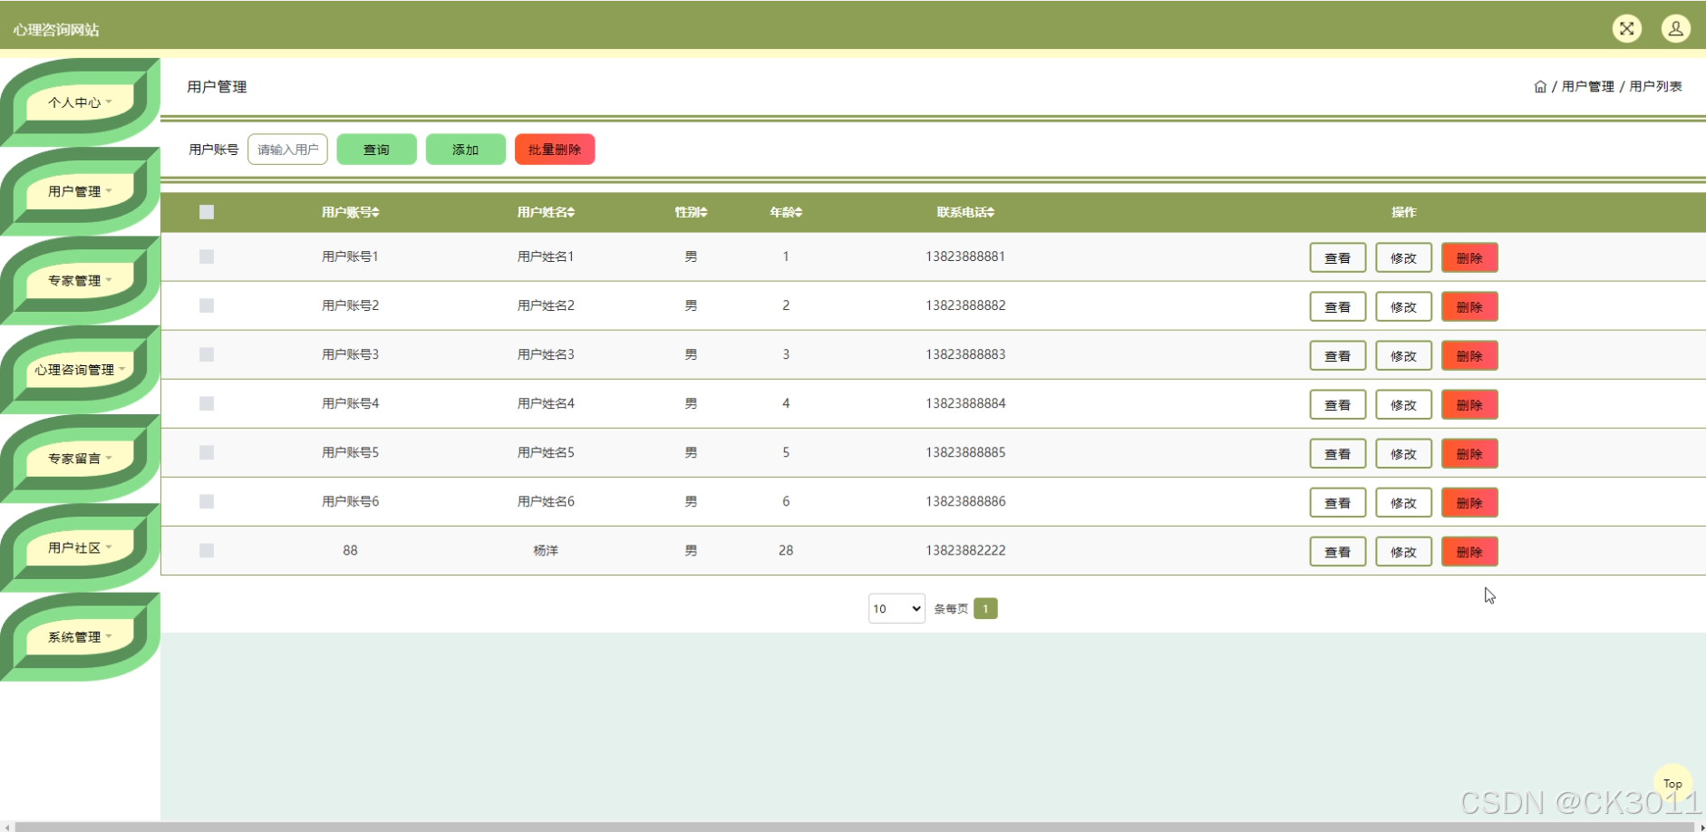
Task: Click 修改 for 杨洋 row
Action: click(1403, 551)
